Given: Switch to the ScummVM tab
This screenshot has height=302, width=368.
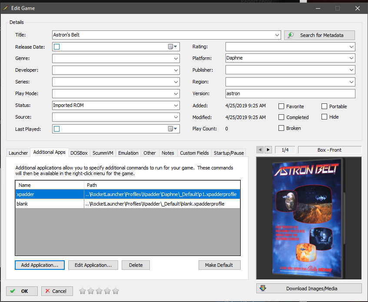Looking at the screenshot, I should click(103, 153).
